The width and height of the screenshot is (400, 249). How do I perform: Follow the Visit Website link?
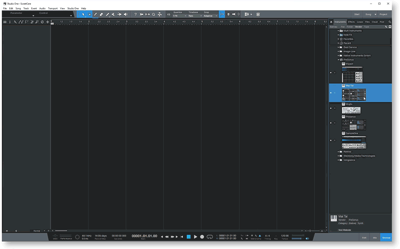pyautogui.click(x=344, y=230)
